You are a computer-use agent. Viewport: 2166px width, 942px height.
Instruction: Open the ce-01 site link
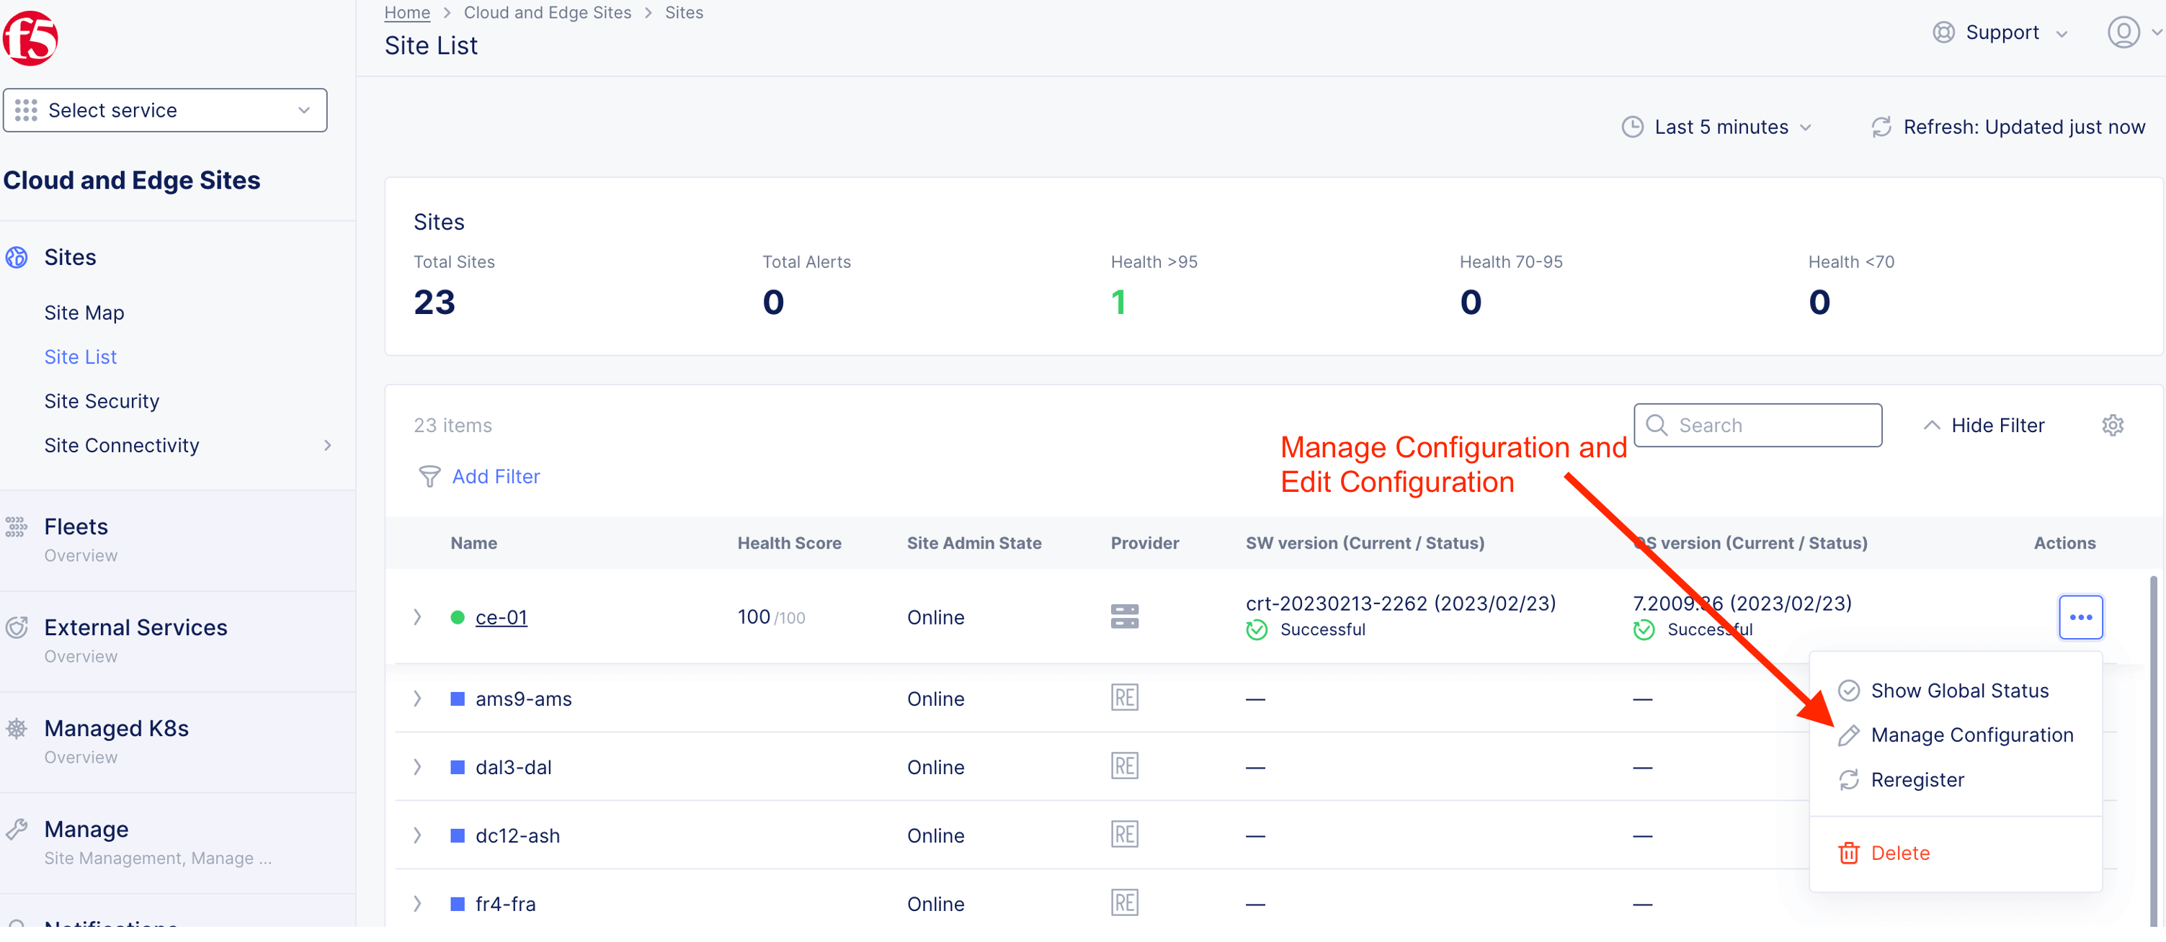[x=501, y=616]
